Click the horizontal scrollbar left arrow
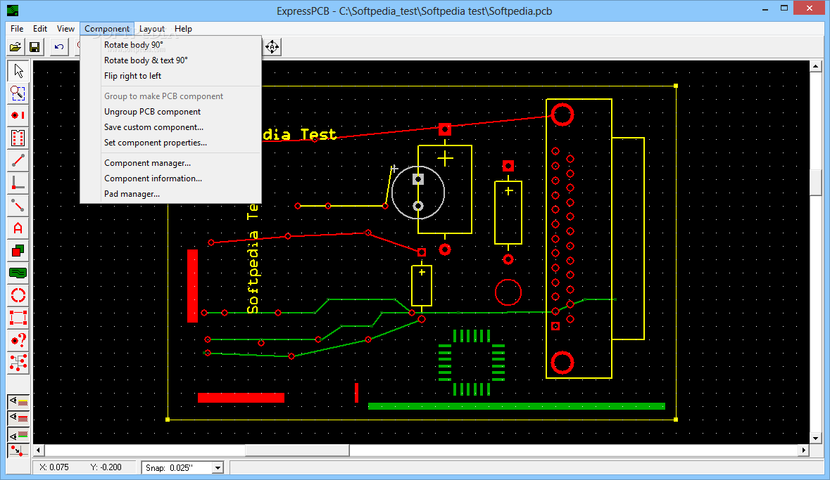The image size is (830, 480). tap(38, 450)
